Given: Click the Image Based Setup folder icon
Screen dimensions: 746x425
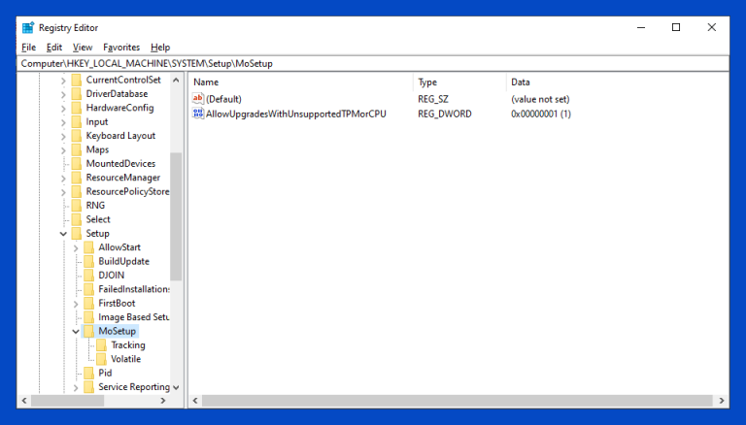Looking at the screenshot, I should 89,317.
